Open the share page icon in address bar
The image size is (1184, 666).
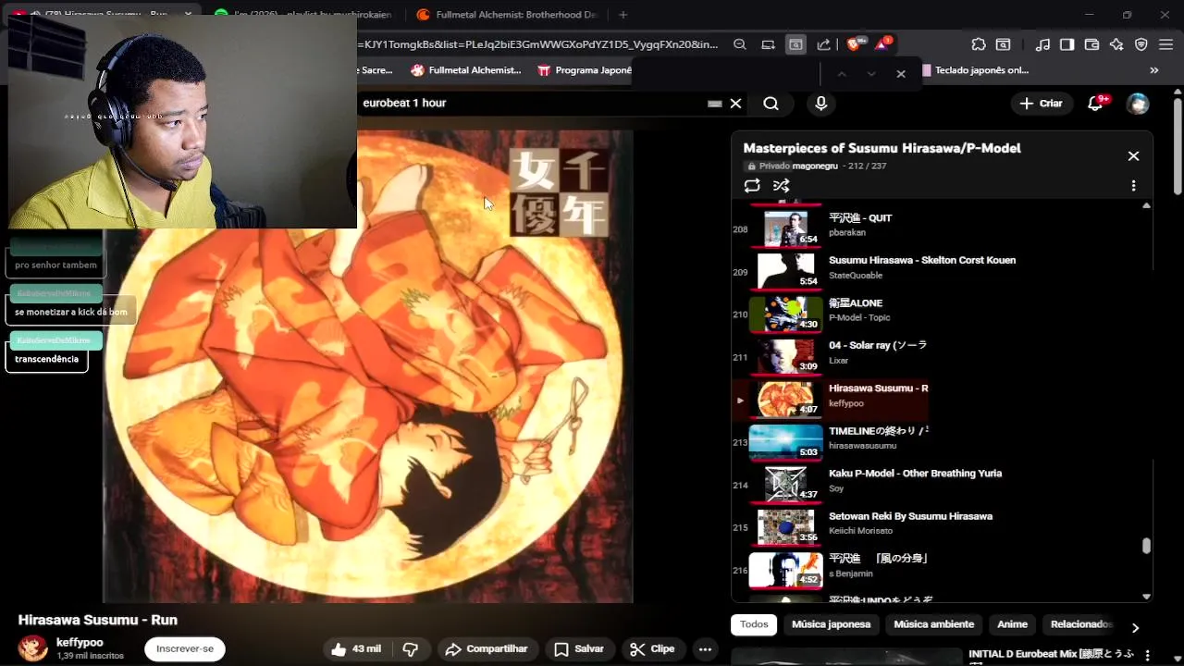coord(824,44)
